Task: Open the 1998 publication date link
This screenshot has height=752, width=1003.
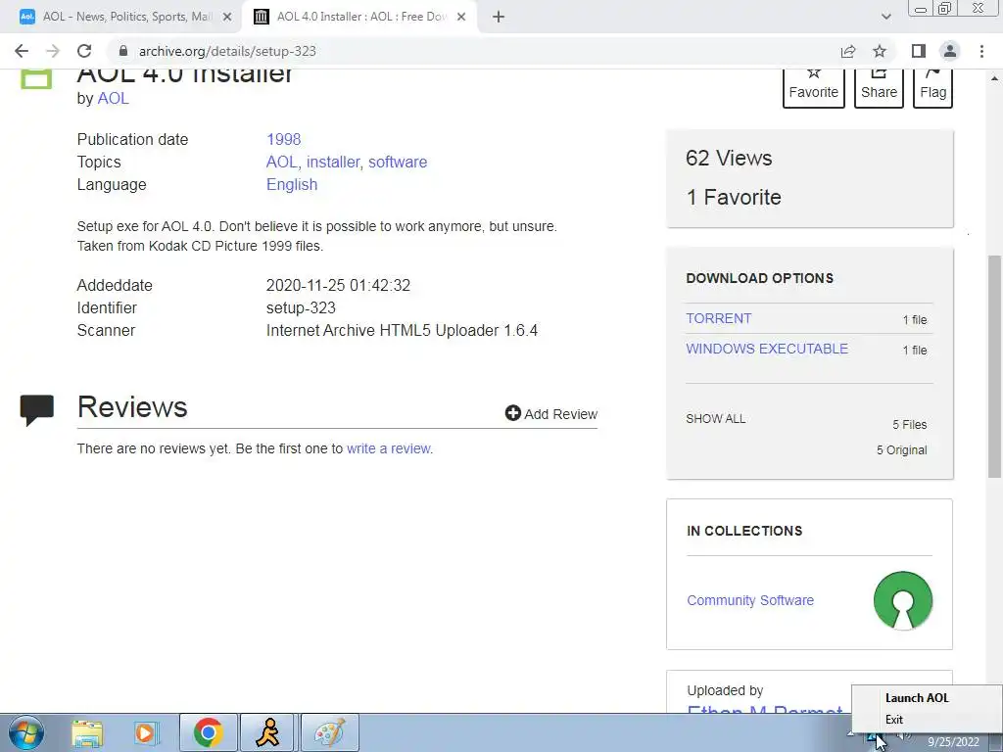Action: (x=283, y=139)
